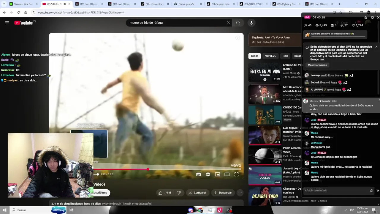Open the site information icon in address bar
Screen dimensions: 380x214
pos(34,12)
